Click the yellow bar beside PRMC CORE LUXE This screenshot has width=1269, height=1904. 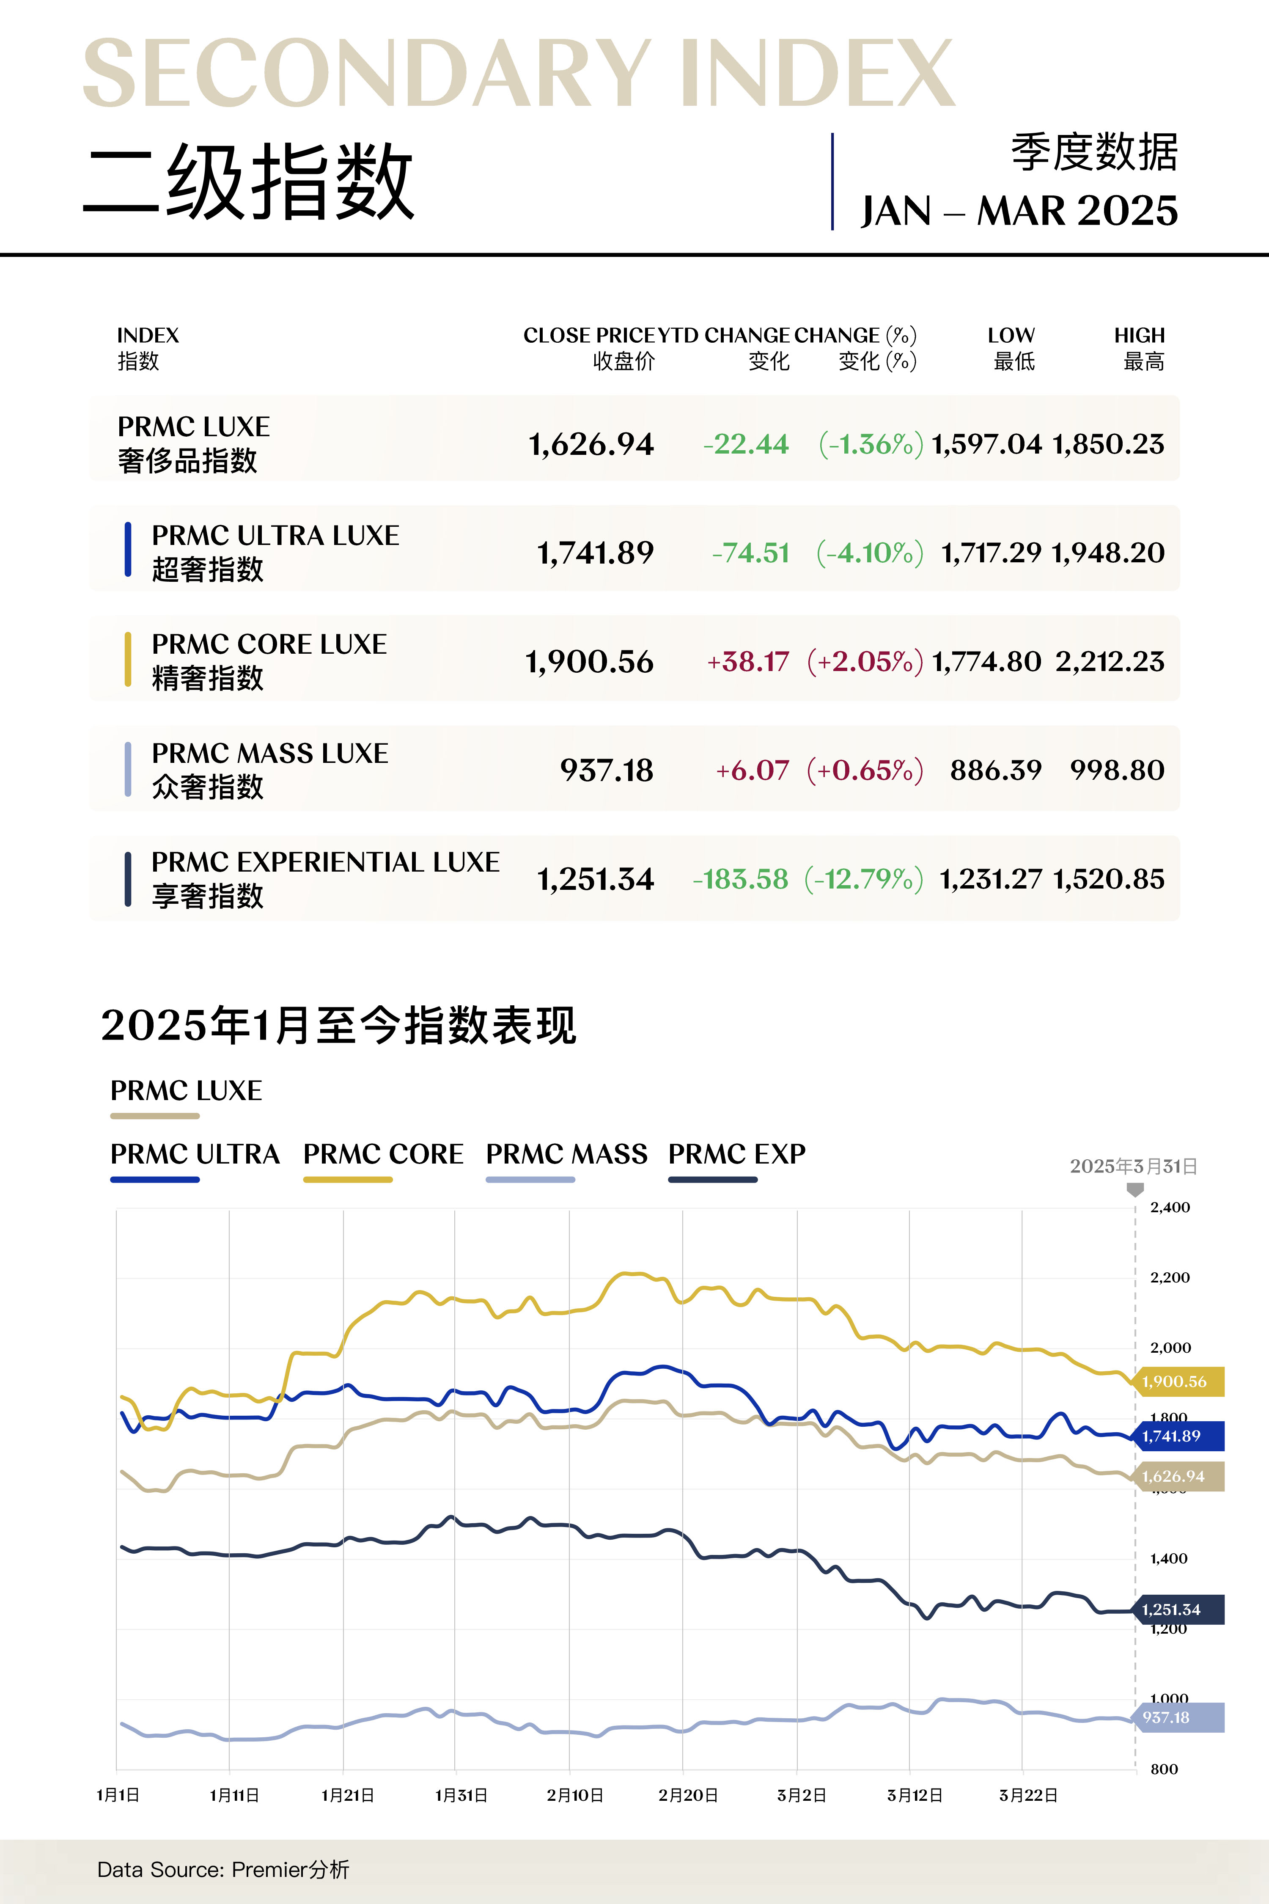128,659
